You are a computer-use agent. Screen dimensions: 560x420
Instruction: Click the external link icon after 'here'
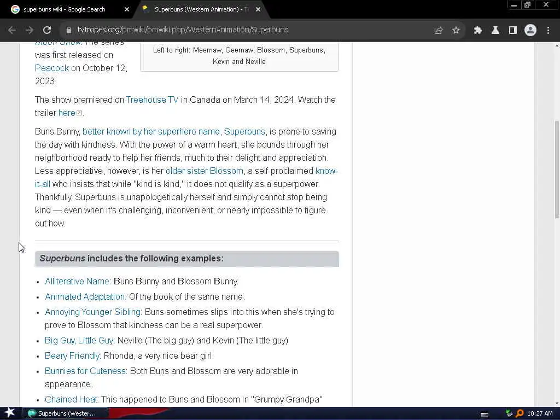click(79, 113)
